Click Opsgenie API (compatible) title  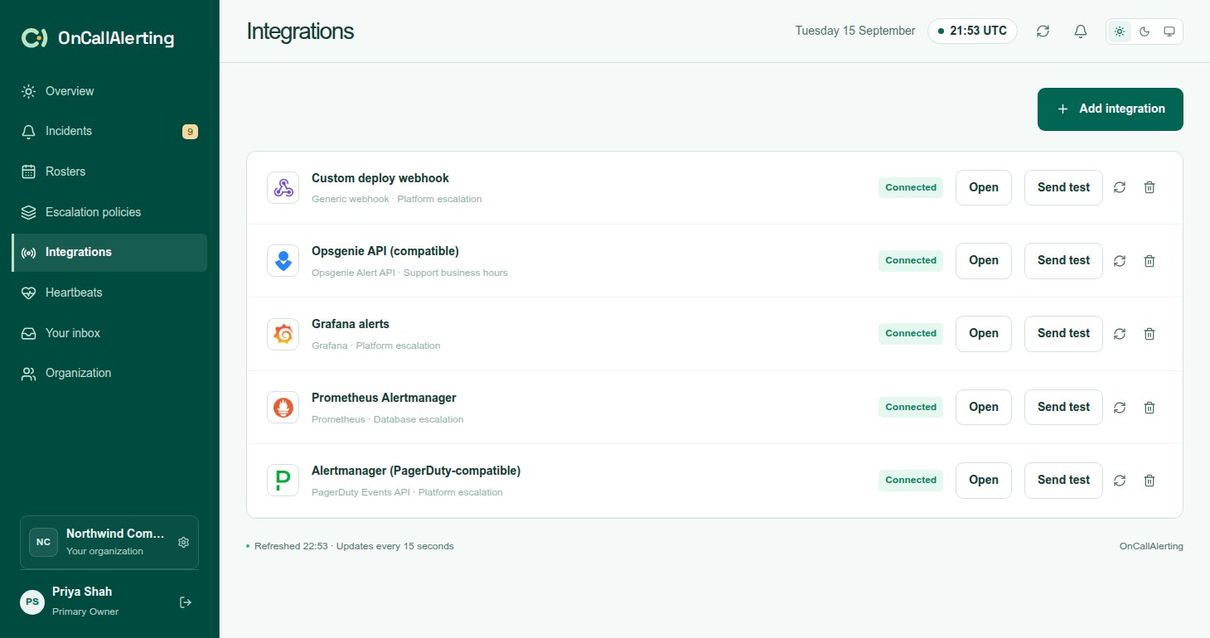coord(385,251)
